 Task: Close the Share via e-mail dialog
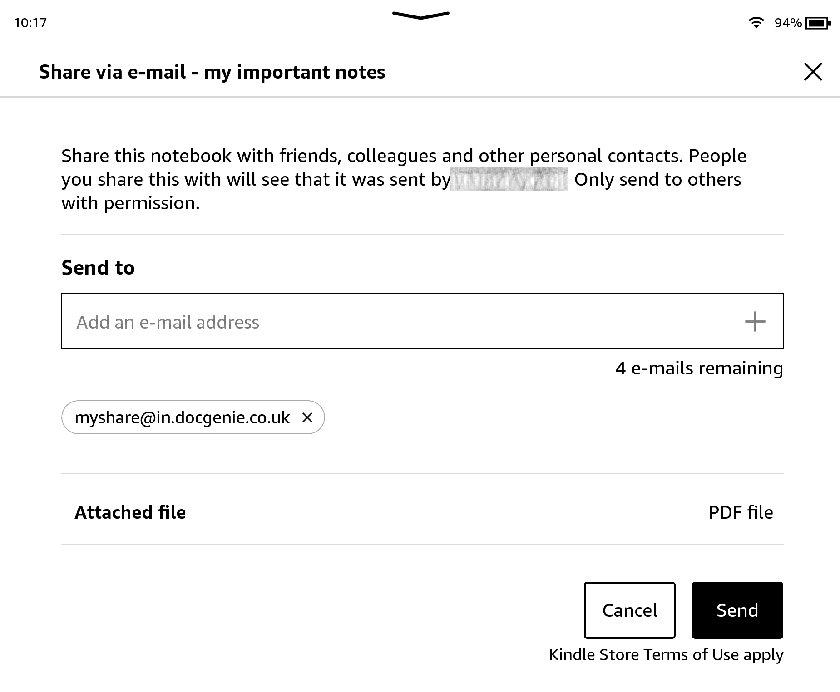click(813, 72)
